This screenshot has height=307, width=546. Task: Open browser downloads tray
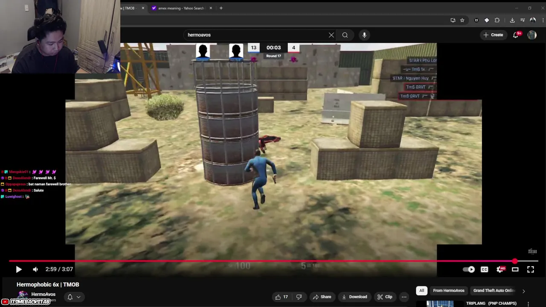[x=512, y=20]
